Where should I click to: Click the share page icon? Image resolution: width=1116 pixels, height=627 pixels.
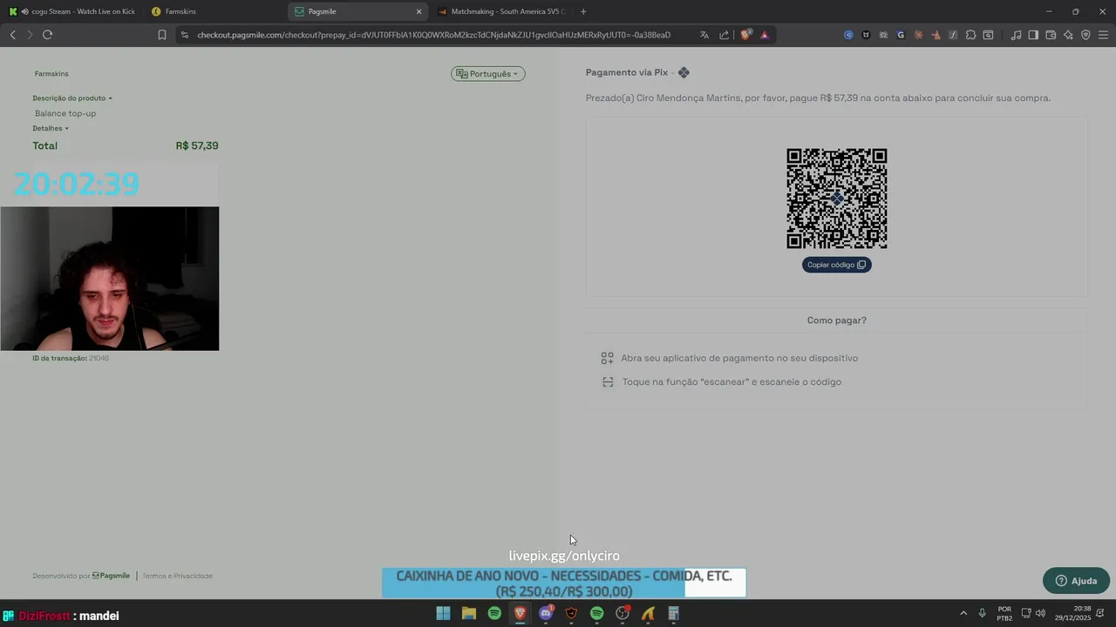coord(724,35)
